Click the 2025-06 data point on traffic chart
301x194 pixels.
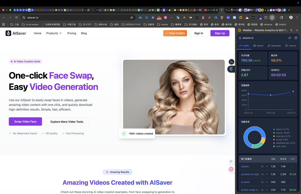[x=271, y=95]
